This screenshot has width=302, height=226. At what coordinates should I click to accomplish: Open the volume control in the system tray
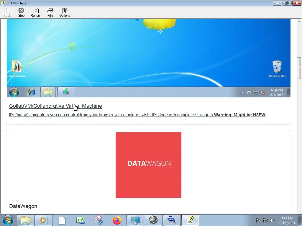pos(272,220)
